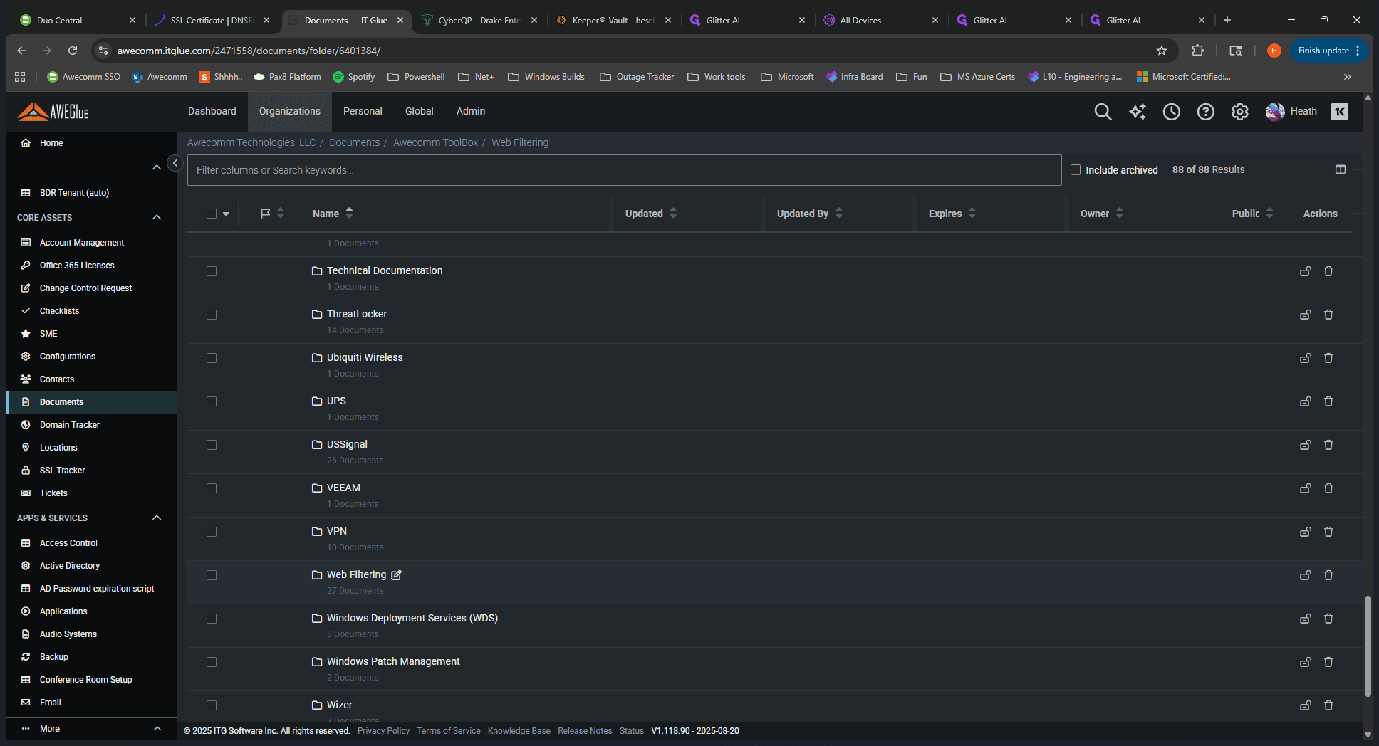Open the Heath user profile menu

point(1291,112)
